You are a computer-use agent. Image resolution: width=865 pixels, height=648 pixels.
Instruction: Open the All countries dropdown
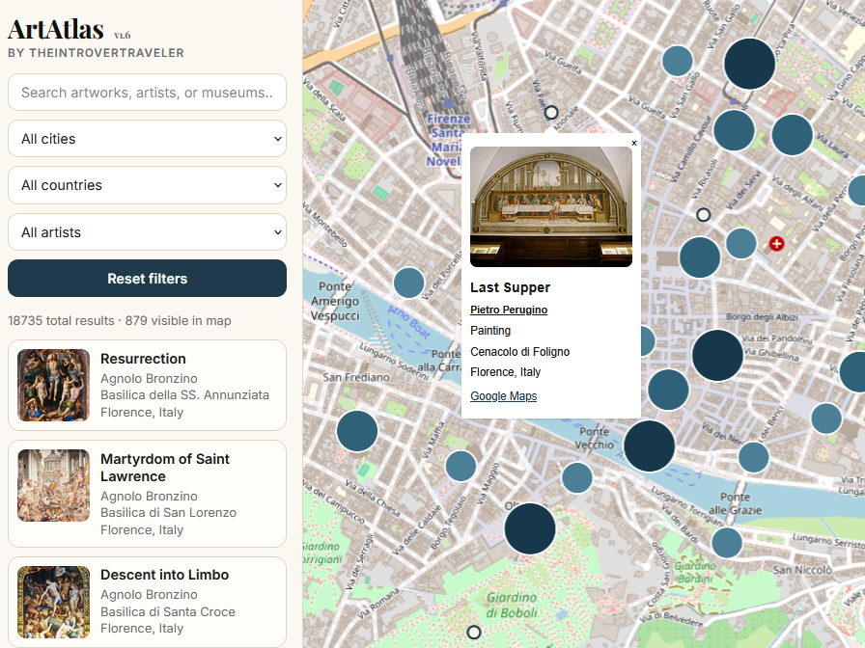click(x=147, y=185)
